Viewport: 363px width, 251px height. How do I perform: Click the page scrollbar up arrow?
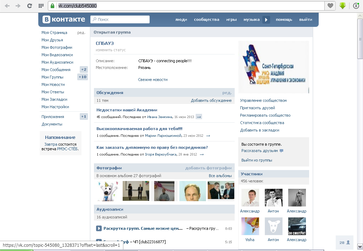[x=360, y=16]
